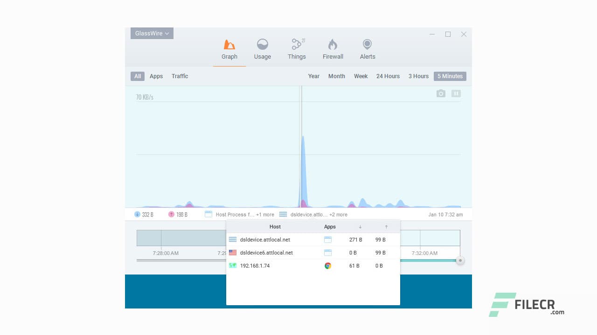This screenshot has height=335, width=597.
Task: Switch traffic view to Apps
Action: pos(156,76)
